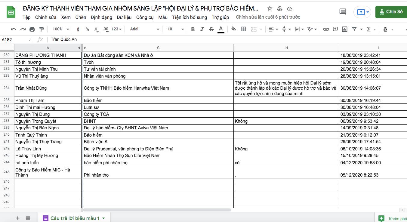Select row 238 header
Image resolution: width=407 pixels, height=222 pixels.
tap(7, 121)
